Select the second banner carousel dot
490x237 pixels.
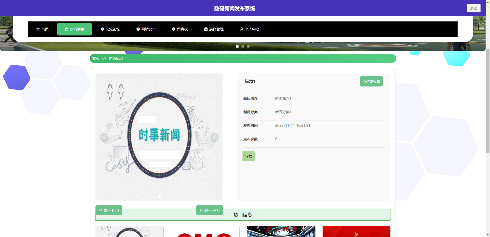(x=243, y=46)
